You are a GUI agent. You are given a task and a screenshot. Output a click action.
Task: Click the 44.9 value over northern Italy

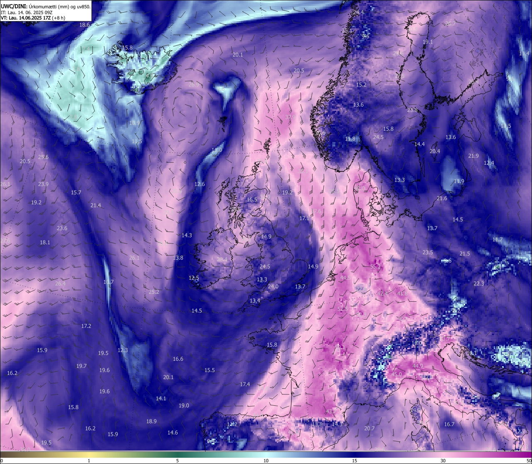(x=418, y=366)
